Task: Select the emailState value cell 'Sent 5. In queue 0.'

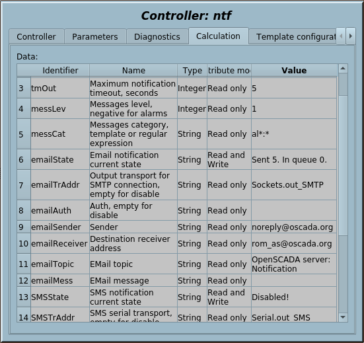Action: (x=294, y=159)
